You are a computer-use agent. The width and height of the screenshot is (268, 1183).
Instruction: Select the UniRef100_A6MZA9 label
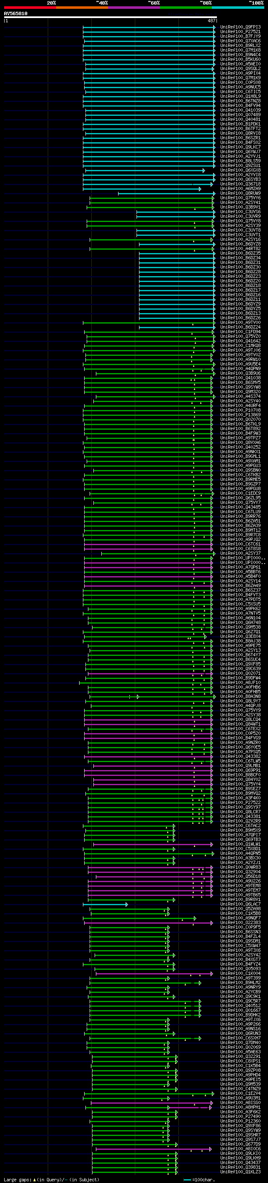240,189
